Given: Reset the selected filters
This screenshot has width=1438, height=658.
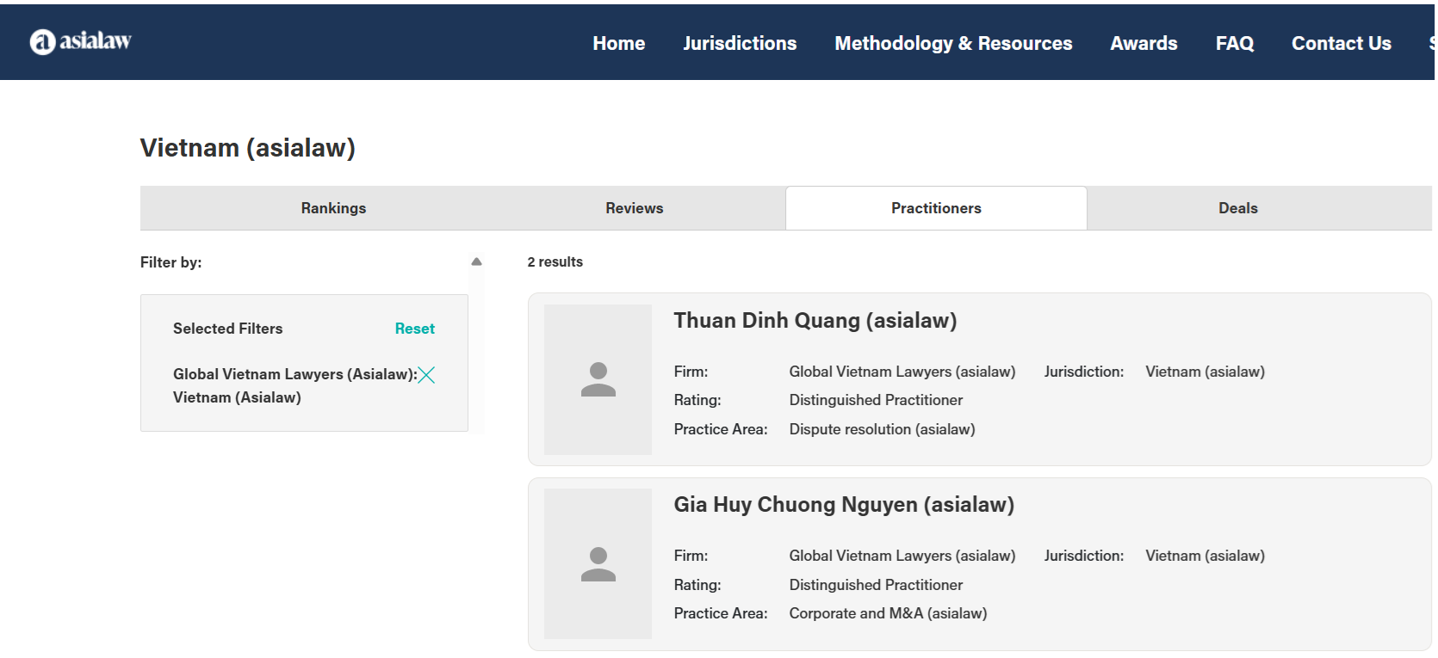Looking at the screenshot, I should coord(414,329).
